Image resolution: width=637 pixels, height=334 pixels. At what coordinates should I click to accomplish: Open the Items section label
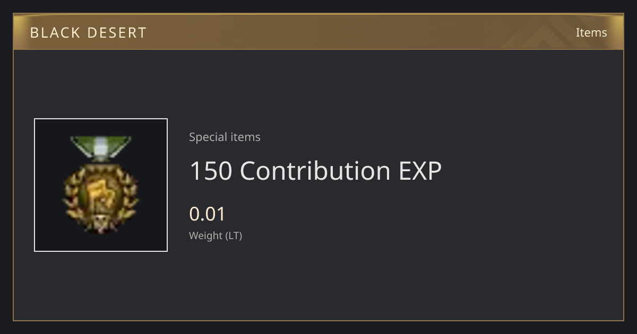point(591,33)
